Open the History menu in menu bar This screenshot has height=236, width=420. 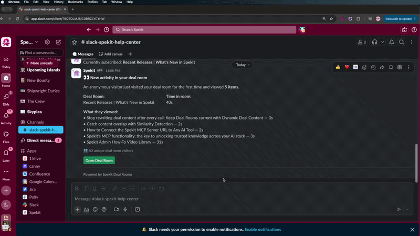click(59, 2)
